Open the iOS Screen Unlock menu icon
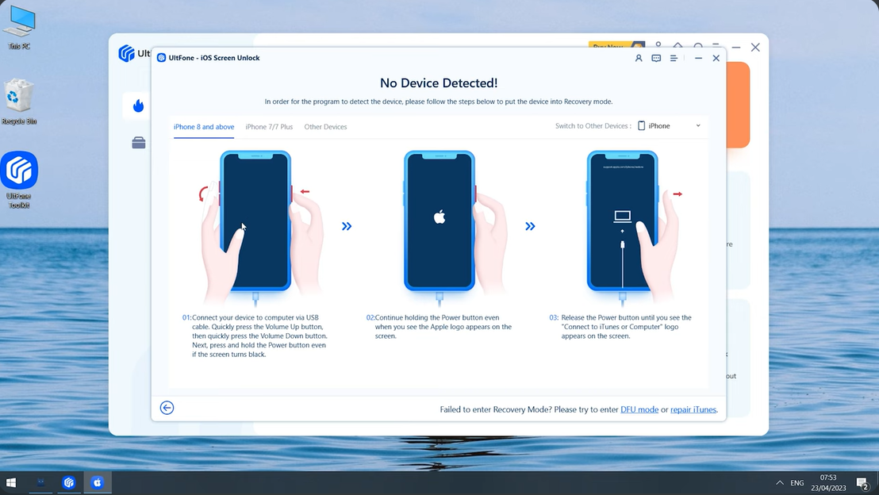This screenshot has height=495, width=879. click(674, 58)
